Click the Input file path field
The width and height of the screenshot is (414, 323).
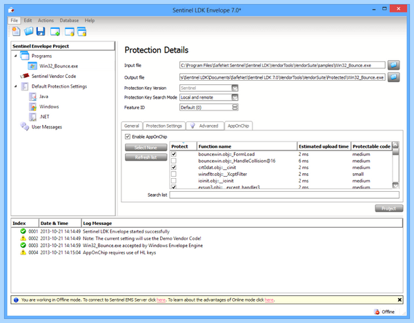pos(282,65)
